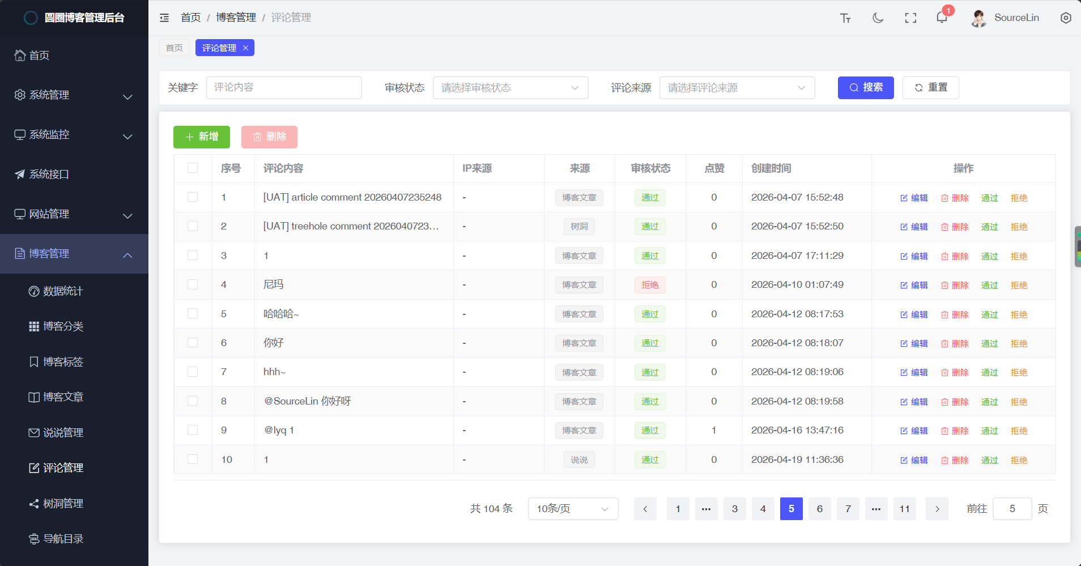Collapse the 博客管理 sidebar menu
This screenshot has width=1081, height=566.
(74, 254)
